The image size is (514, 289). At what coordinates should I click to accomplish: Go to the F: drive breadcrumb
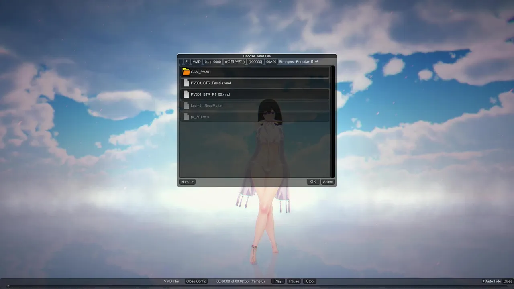[187, 62]
